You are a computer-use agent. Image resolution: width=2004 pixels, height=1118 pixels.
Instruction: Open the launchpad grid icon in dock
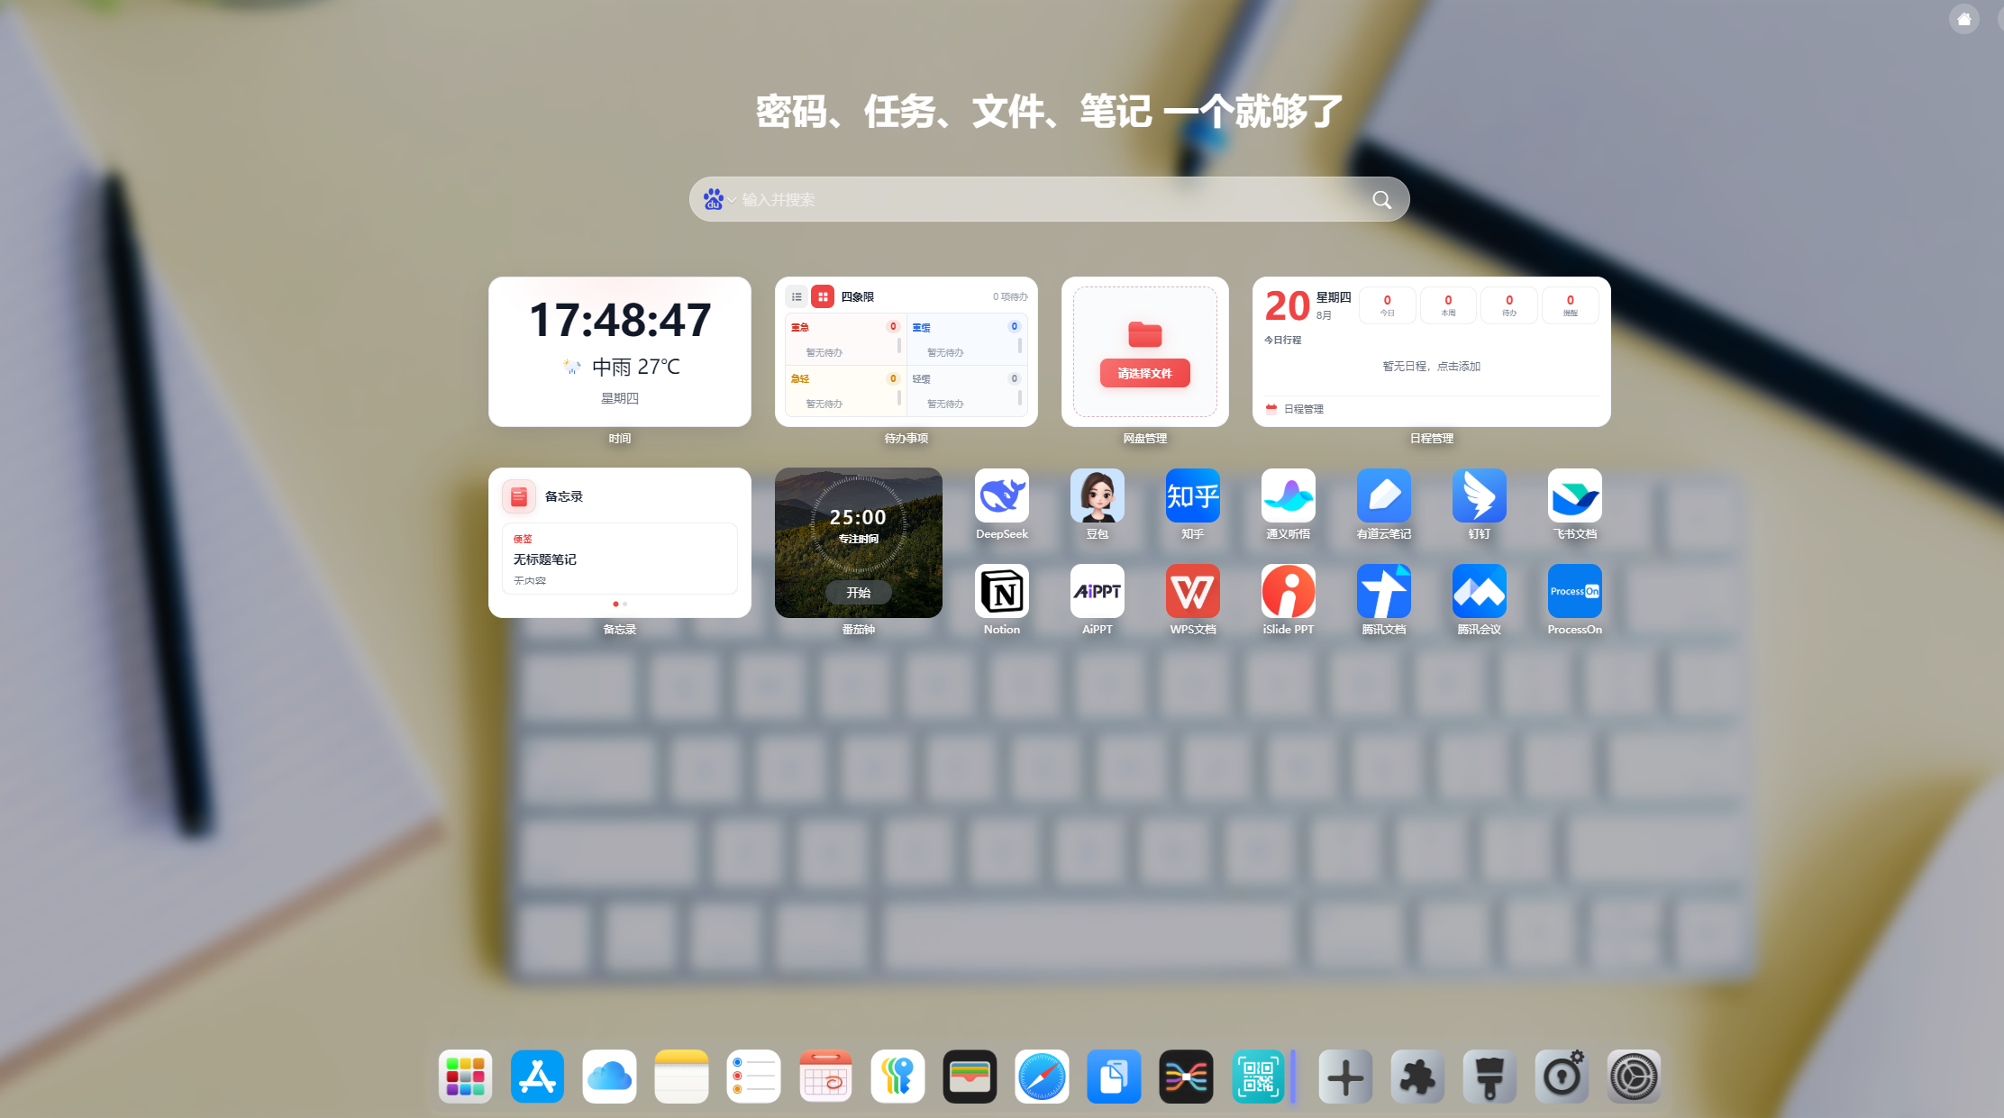(x=465, y=1077)
